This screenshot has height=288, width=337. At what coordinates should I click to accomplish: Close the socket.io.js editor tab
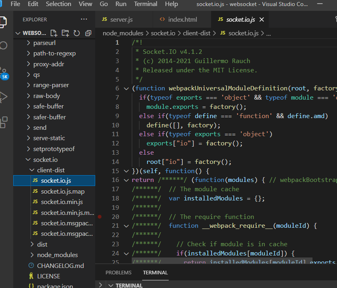point(262,19)
